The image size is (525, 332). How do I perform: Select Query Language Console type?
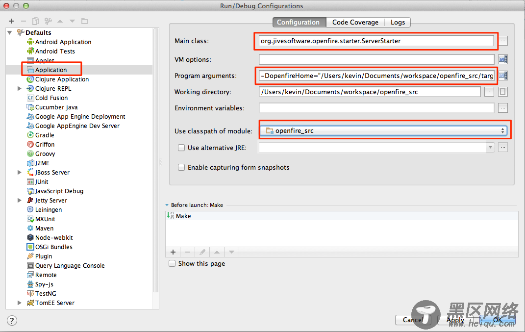click(x=70, y=265)
